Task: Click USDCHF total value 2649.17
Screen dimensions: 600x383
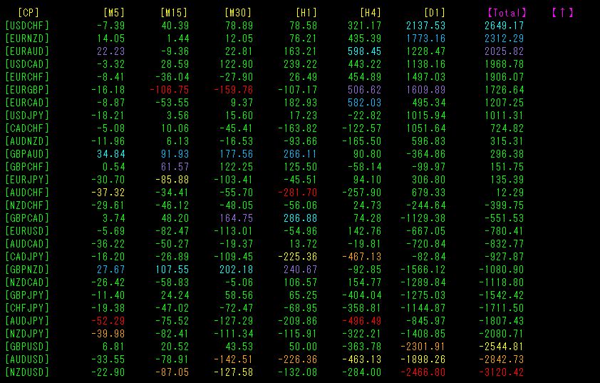Action: tap(504, 26)
